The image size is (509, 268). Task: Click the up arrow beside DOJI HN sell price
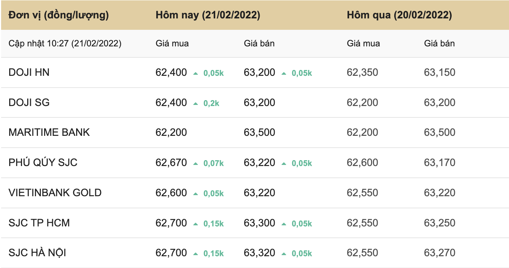coord(284,73)
